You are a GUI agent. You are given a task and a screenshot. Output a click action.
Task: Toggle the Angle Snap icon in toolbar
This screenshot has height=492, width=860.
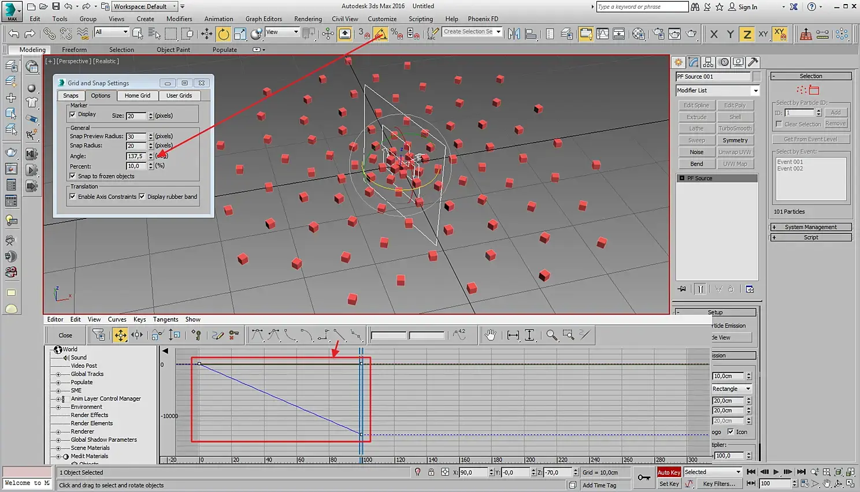pos(380,34)
